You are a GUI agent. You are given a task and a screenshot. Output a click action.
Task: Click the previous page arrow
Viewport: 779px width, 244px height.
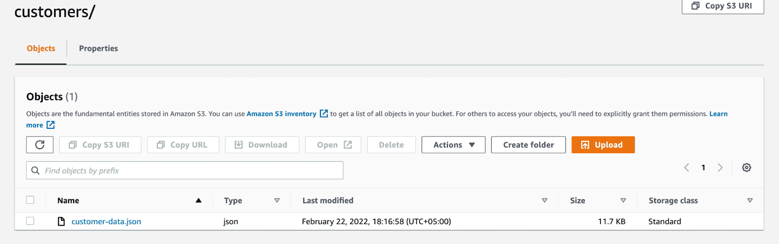(x=686, y=168)
